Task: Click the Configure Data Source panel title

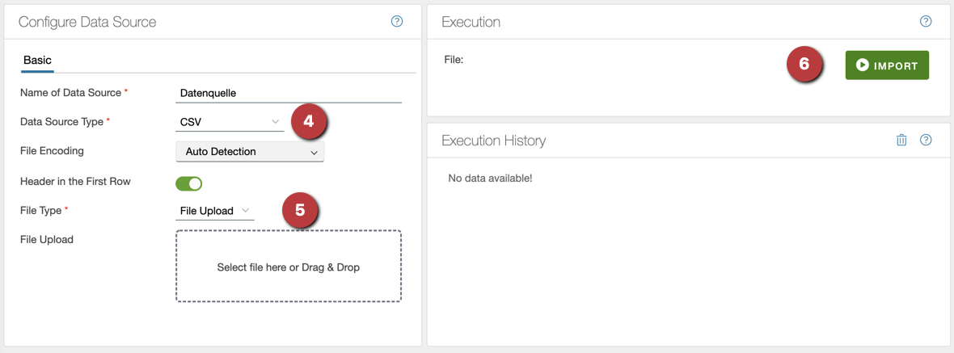Action: pos(87,22)
